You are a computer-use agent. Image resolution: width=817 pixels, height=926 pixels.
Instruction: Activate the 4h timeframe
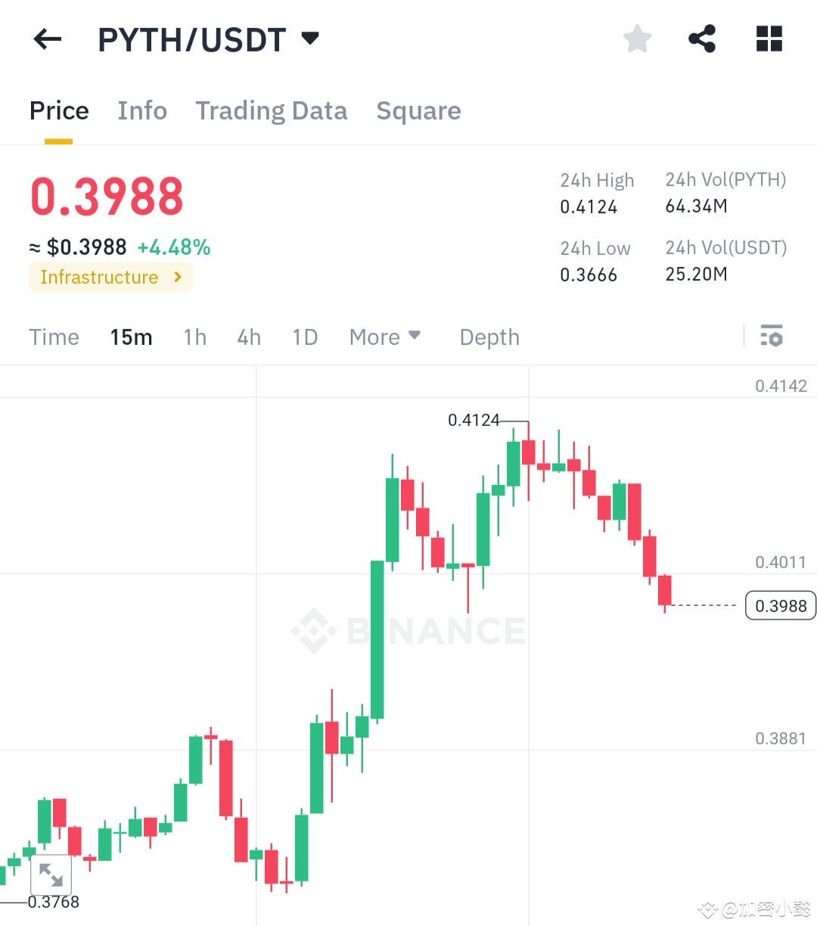pos(249,337)
